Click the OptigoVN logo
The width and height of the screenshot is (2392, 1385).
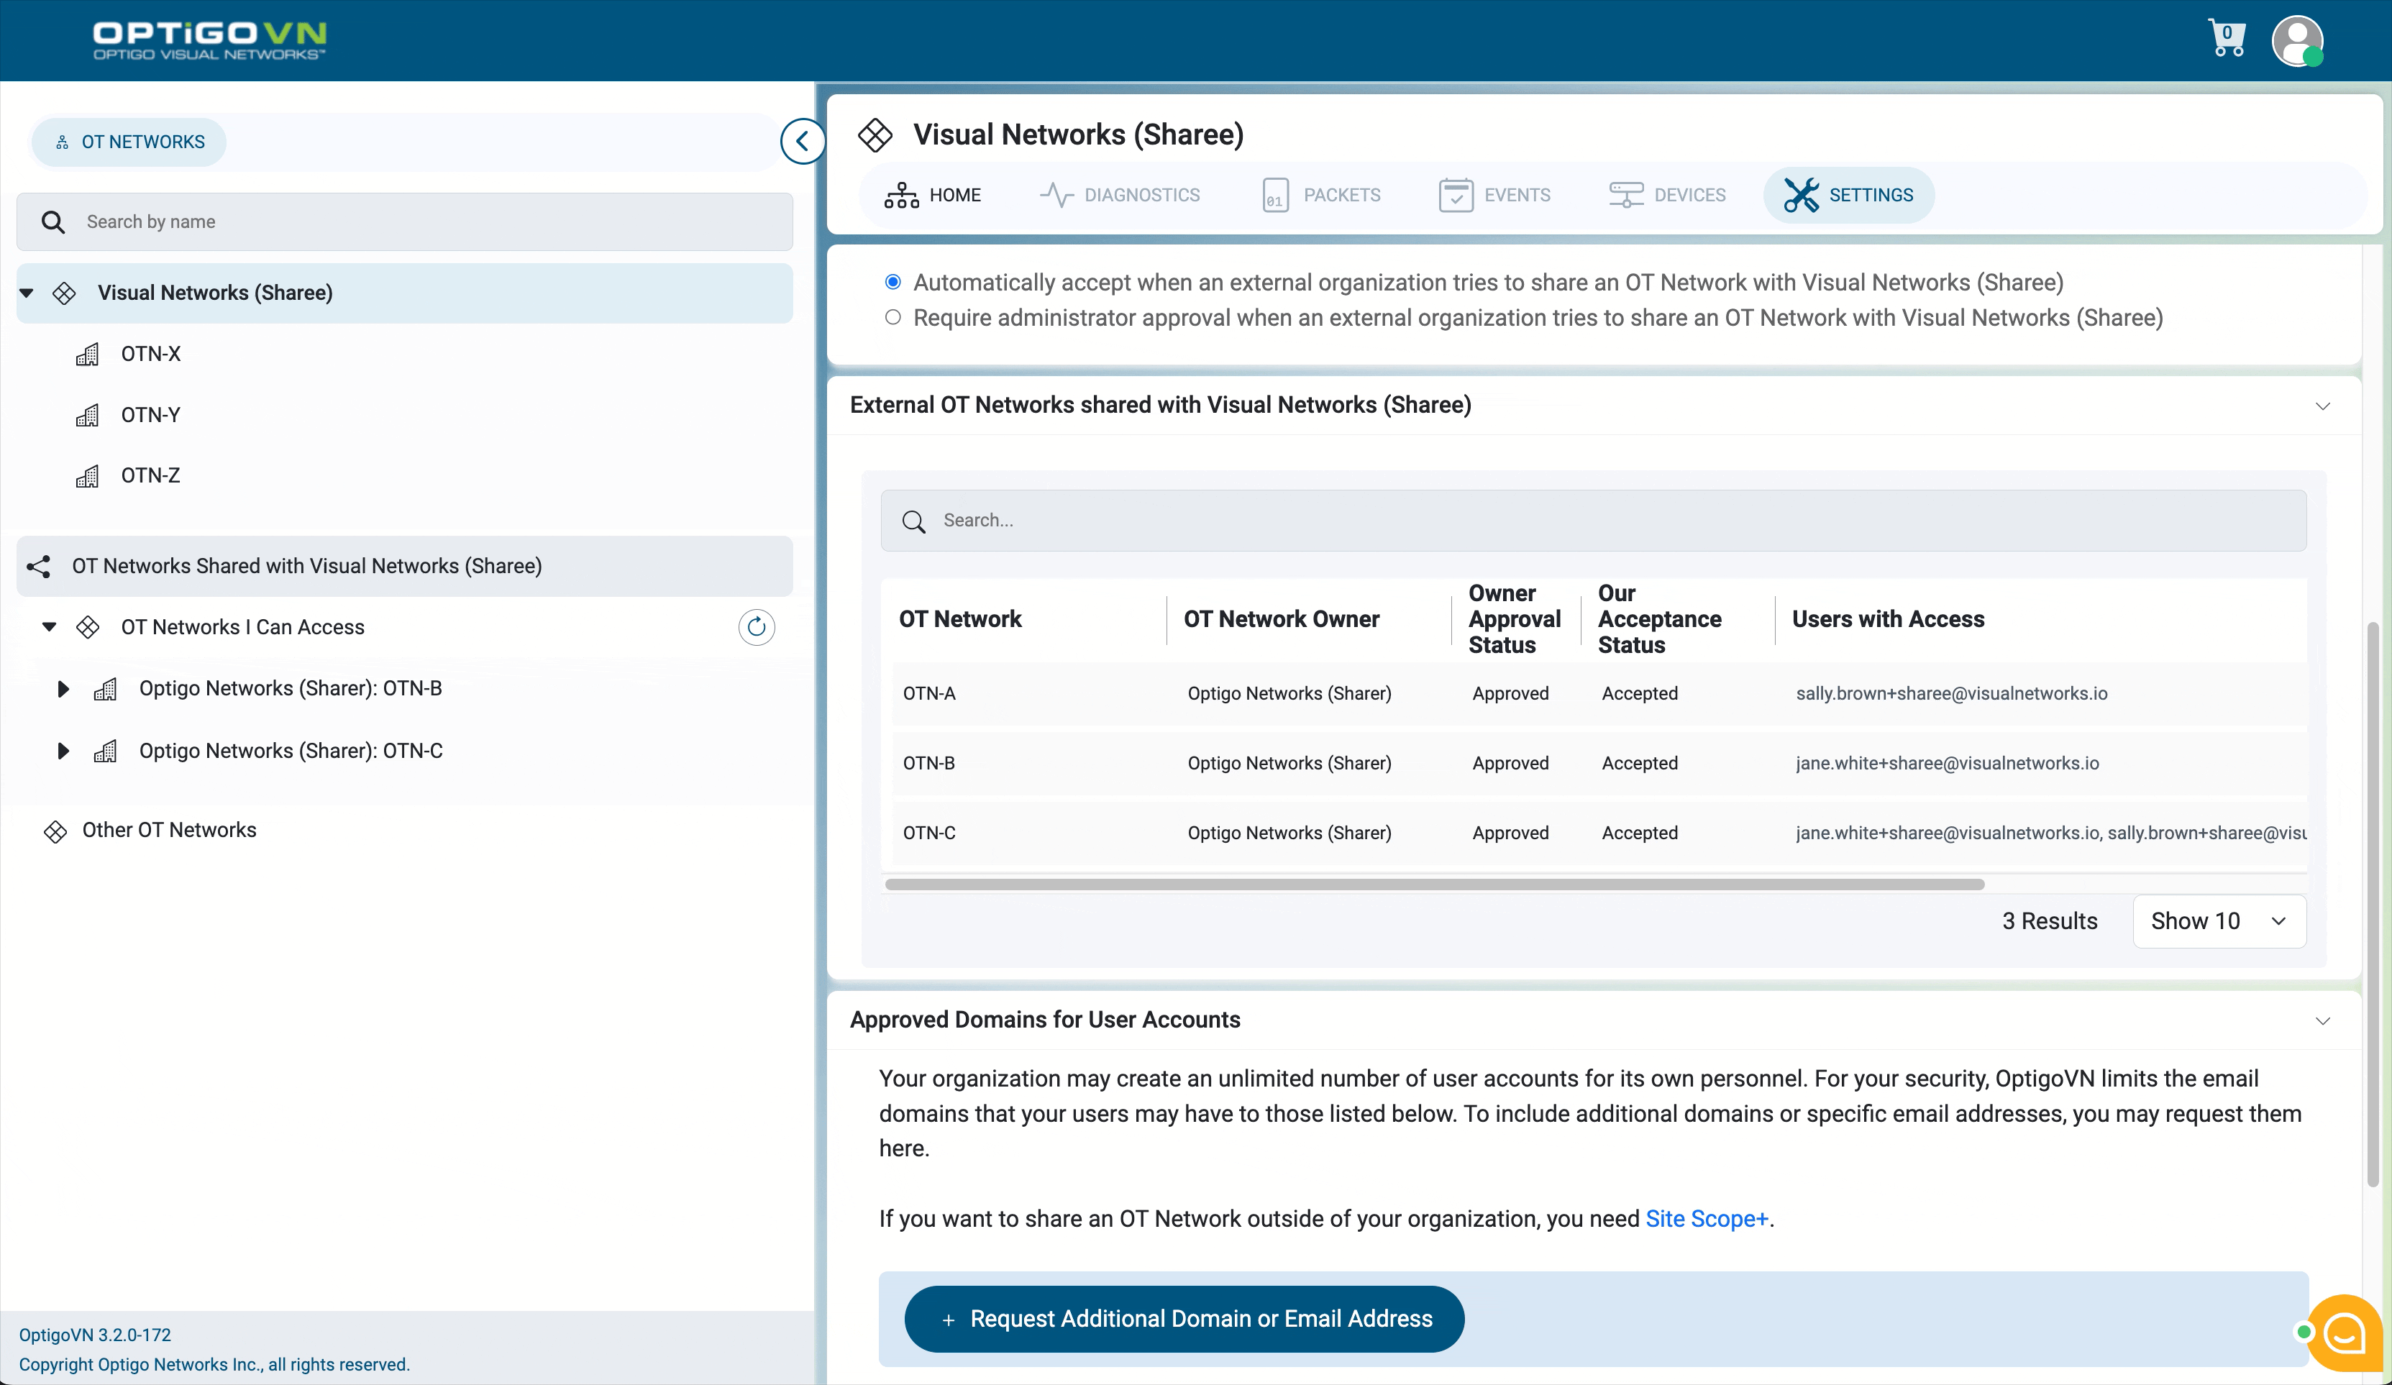click(210, 40)
